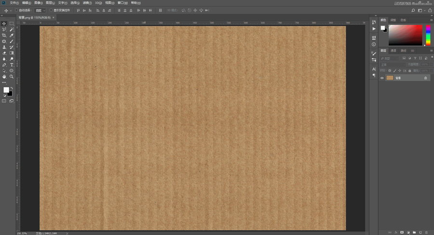Open the Character panel icon
This screenshot has height=235, width=434.
pos(374,69)
